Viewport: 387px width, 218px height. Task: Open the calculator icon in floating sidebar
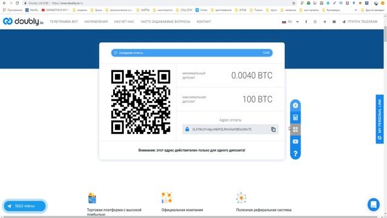click(x=295, y=117)
